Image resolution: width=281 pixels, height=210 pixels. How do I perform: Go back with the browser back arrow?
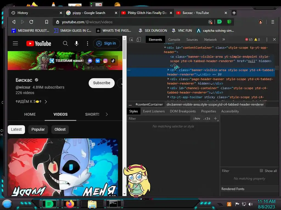coord(14,22)
